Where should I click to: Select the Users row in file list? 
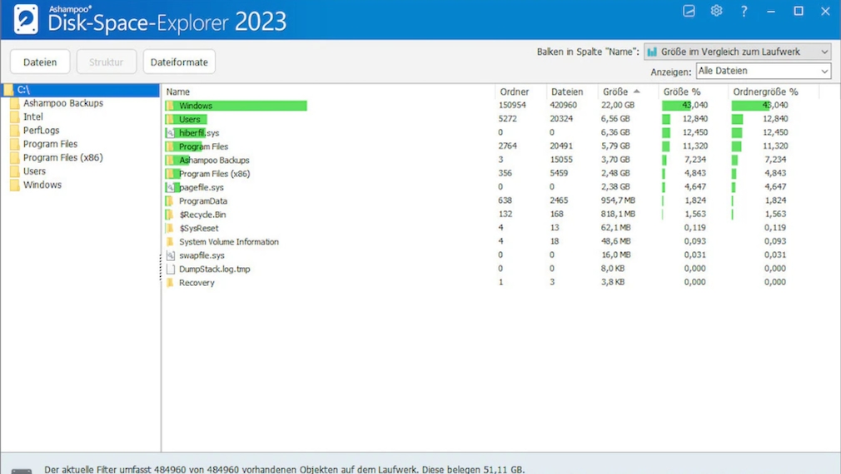click(490, 119)
